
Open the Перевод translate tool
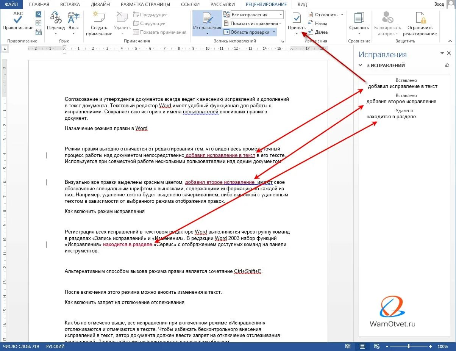point(56,23)
